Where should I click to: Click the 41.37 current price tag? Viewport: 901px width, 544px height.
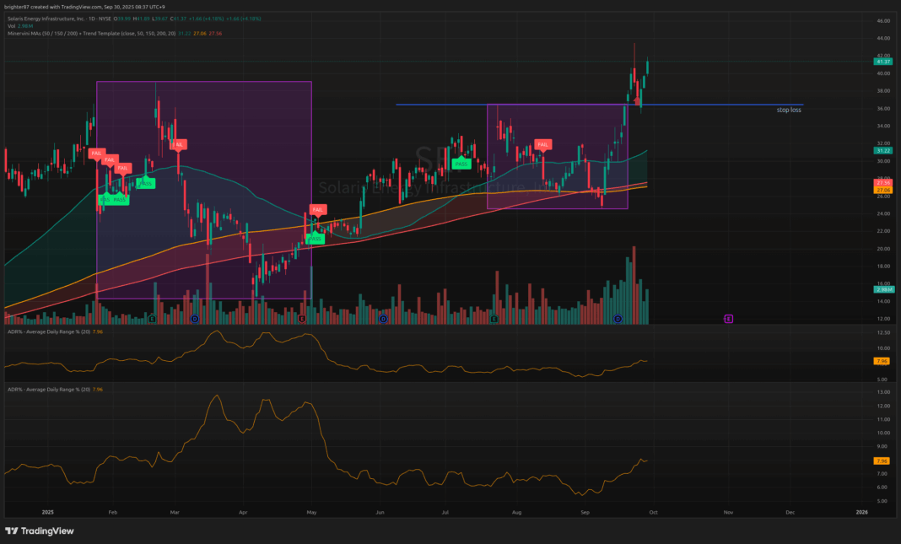click(883, 62)
